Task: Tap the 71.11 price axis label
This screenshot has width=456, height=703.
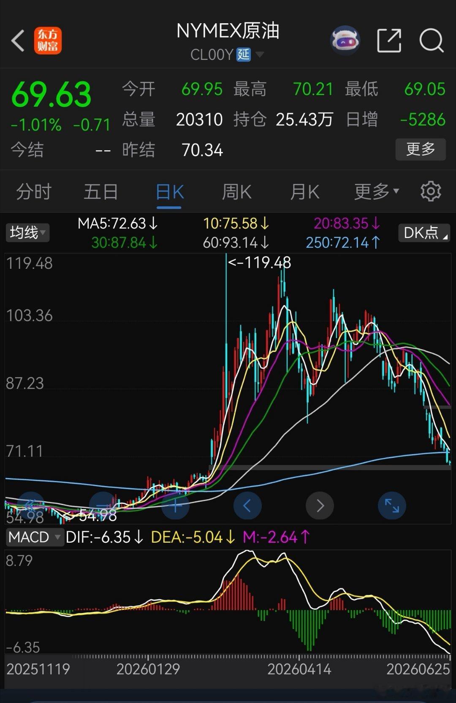Action: point(25,452)
